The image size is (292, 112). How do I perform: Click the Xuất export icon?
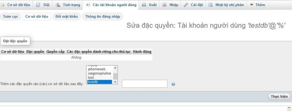click(144, 5)
